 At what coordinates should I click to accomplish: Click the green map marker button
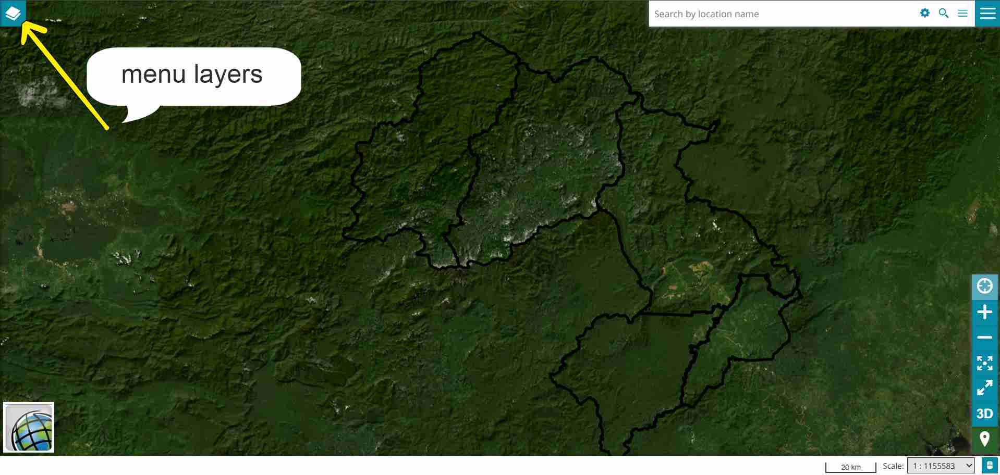(984, 439)
